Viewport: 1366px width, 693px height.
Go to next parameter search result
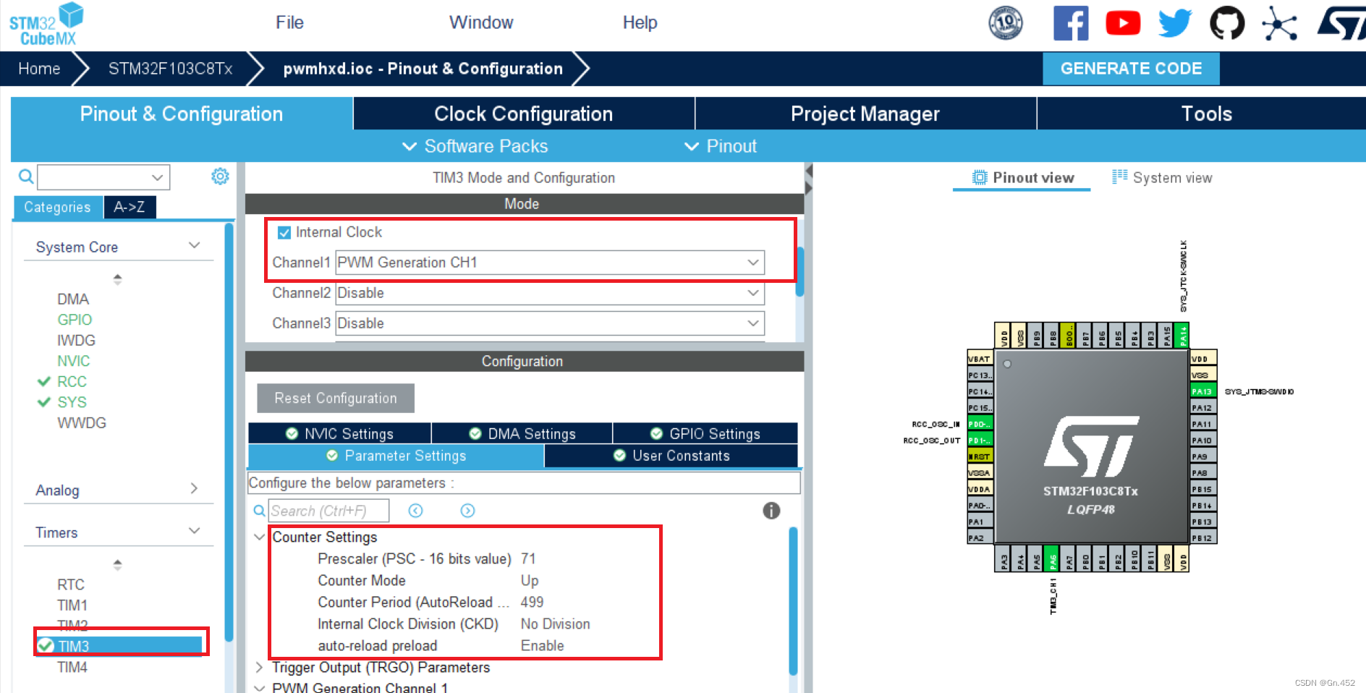point(467,511)
